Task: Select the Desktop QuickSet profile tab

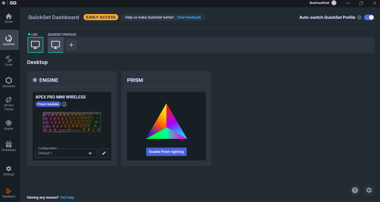Action: (56, 45)
